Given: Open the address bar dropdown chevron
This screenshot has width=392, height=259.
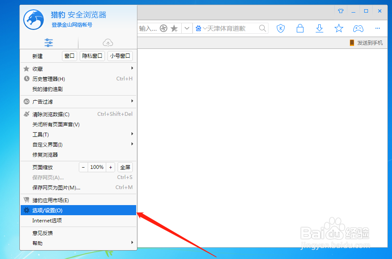Looking at the screenshot, I should tap(187, 28).
